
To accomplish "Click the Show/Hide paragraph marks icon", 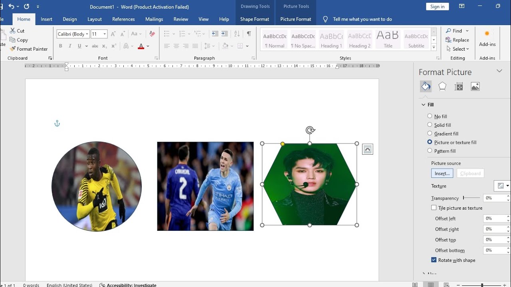I will click(x=249, y=34).
